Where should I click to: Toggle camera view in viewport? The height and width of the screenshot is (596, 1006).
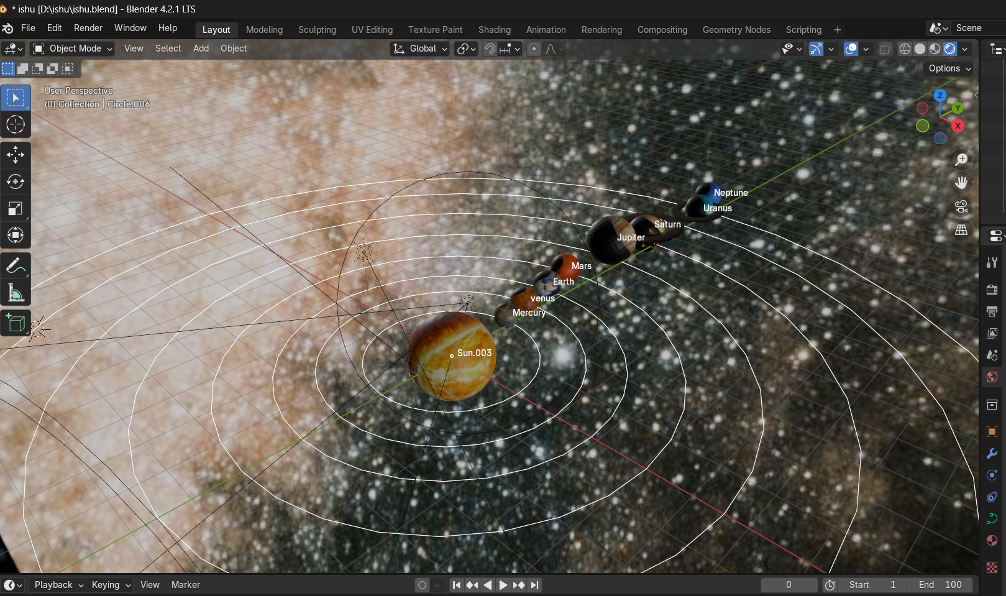tap(961, 206)
